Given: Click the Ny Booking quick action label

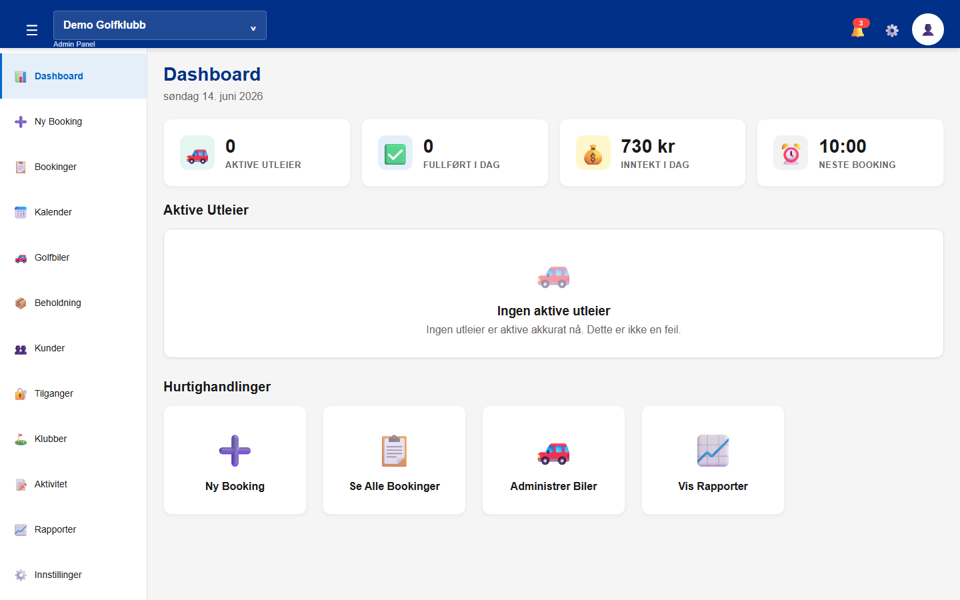Looking at the screenshot, I should (235, 486).
